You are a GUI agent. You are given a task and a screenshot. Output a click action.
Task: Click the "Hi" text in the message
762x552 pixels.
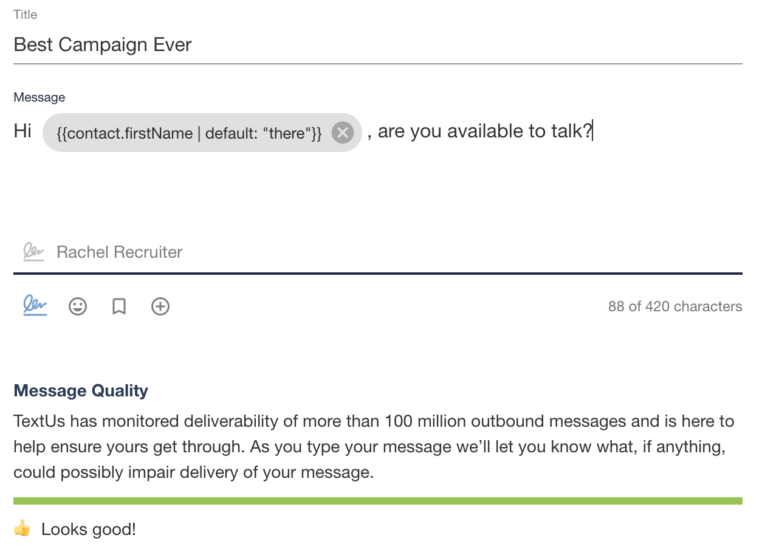coord(22,131)
